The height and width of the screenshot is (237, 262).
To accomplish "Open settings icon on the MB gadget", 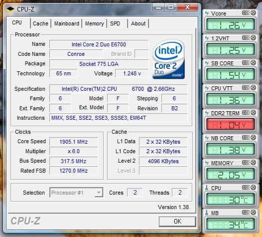I will [x=246, y=212].
